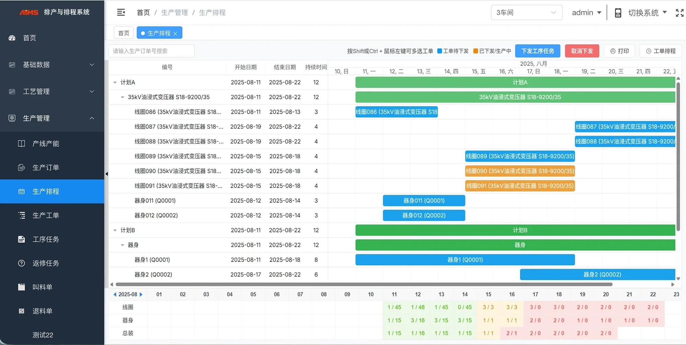Click the 下发工序任务 button
Viewport: 686px width, 345px height.
[x=537, y=51]
